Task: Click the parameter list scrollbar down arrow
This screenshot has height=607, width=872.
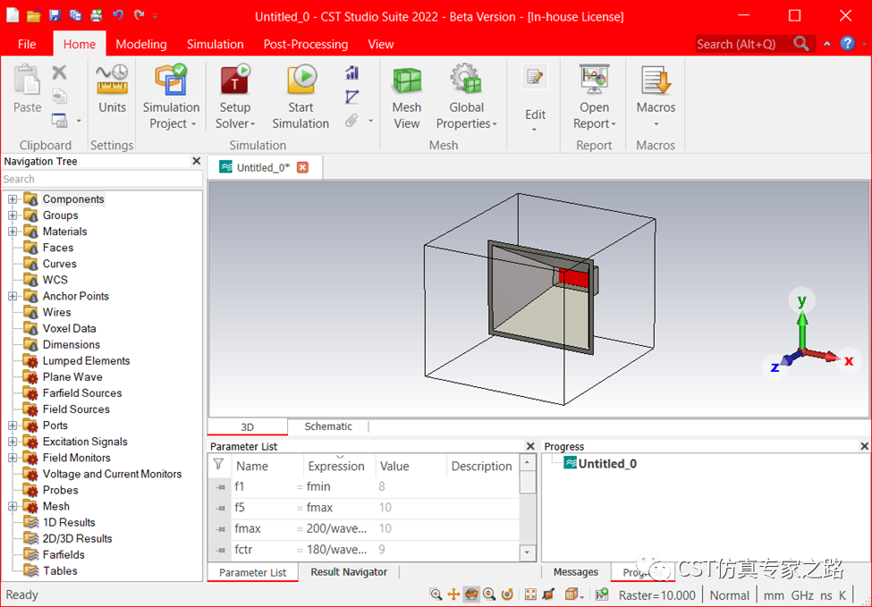Action: coord(527,552)
